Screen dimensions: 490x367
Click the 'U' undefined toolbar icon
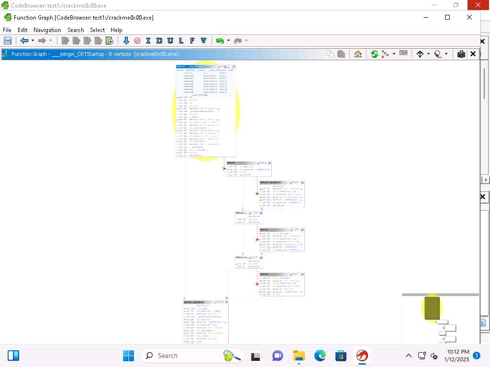tap(170, 41)
